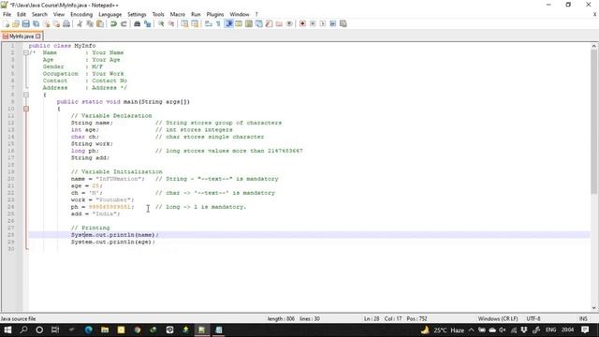Undo the last edit
Screen dimensions: 599x337
113,23
